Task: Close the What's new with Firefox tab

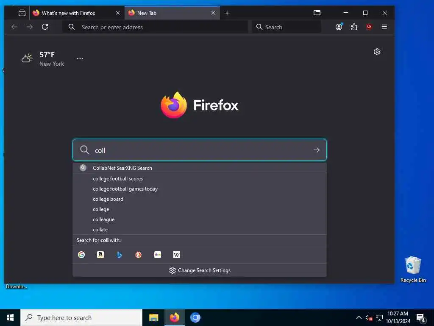Action: 118,13
